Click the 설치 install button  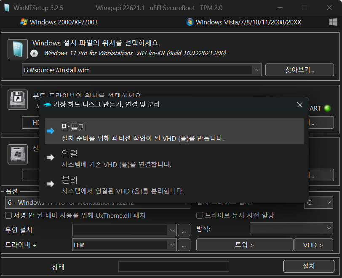[x=309, y=266]
